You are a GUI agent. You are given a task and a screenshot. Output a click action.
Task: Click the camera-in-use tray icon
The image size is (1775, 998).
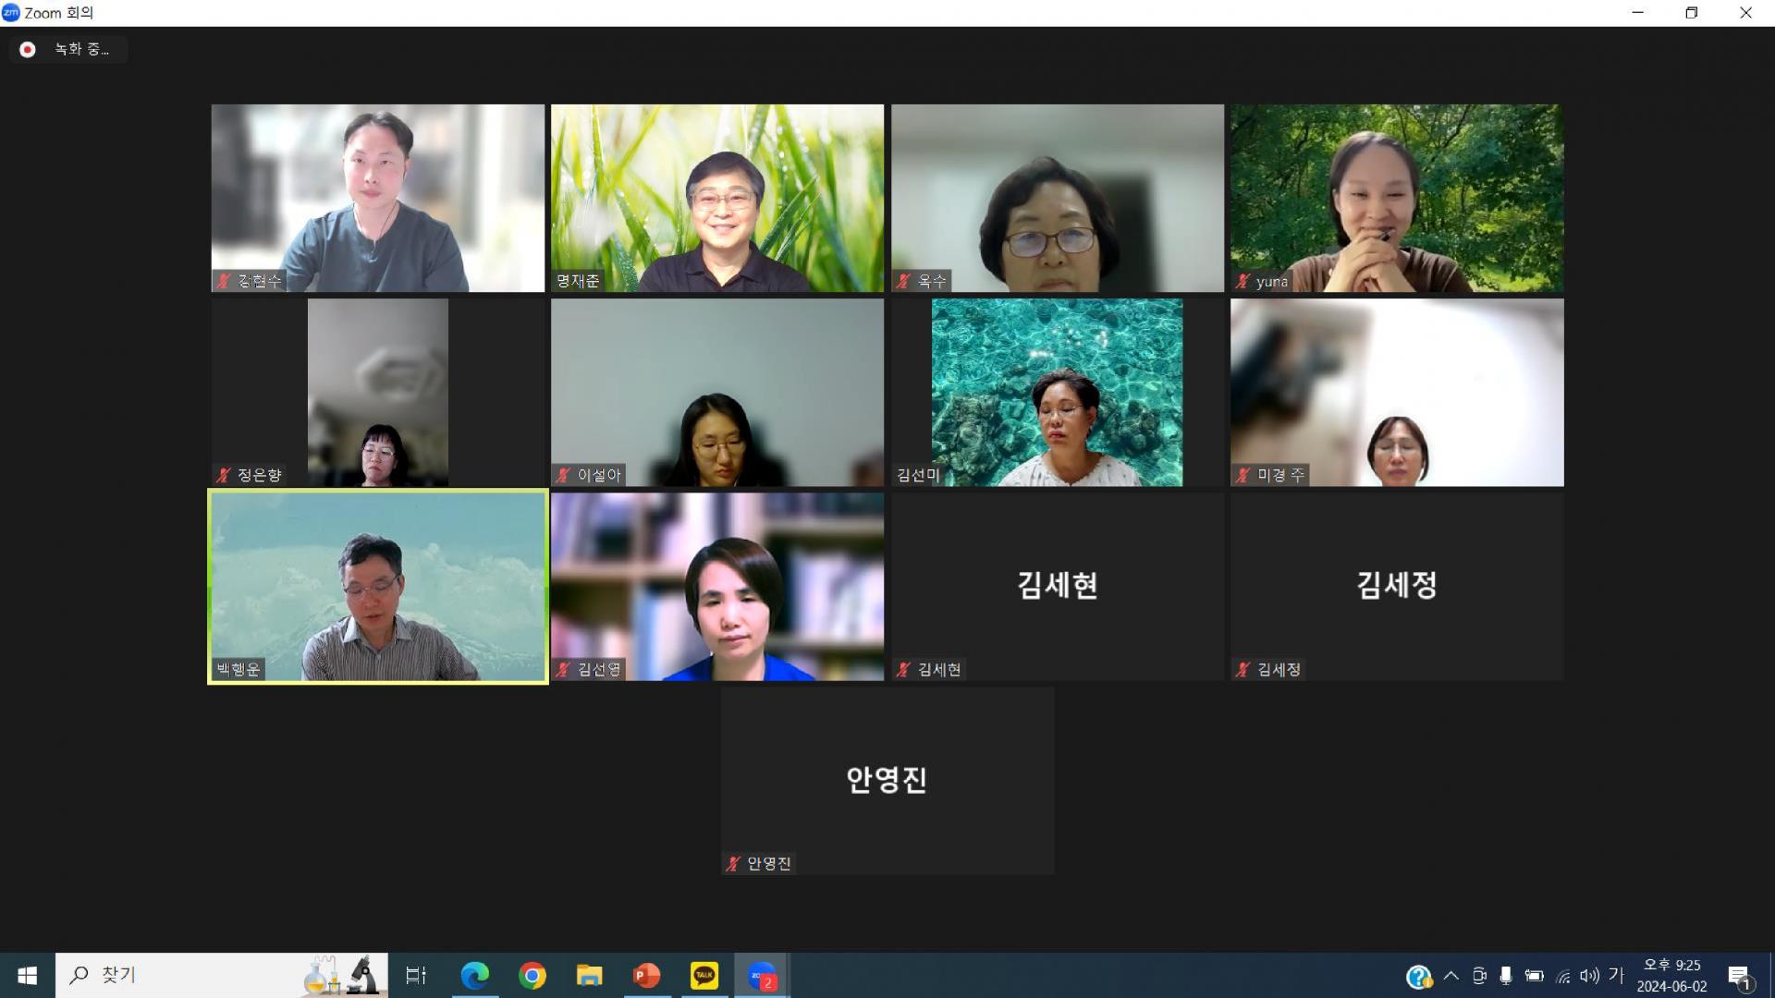(x=1478, y=976)
